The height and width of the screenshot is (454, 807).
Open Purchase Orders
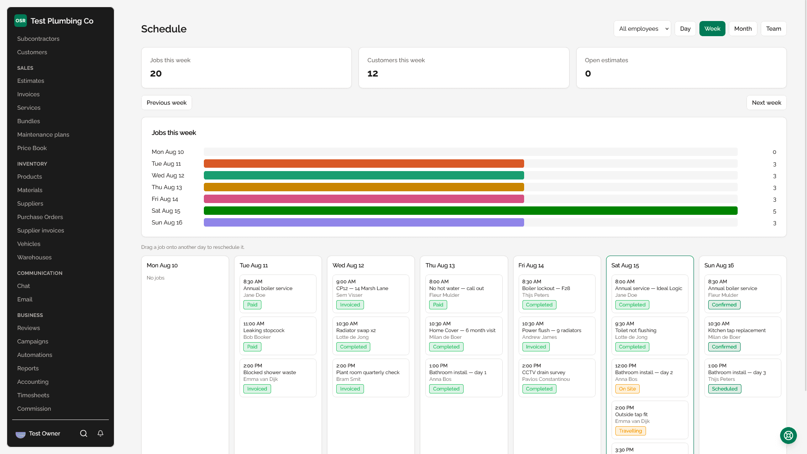tap(40, 217)
